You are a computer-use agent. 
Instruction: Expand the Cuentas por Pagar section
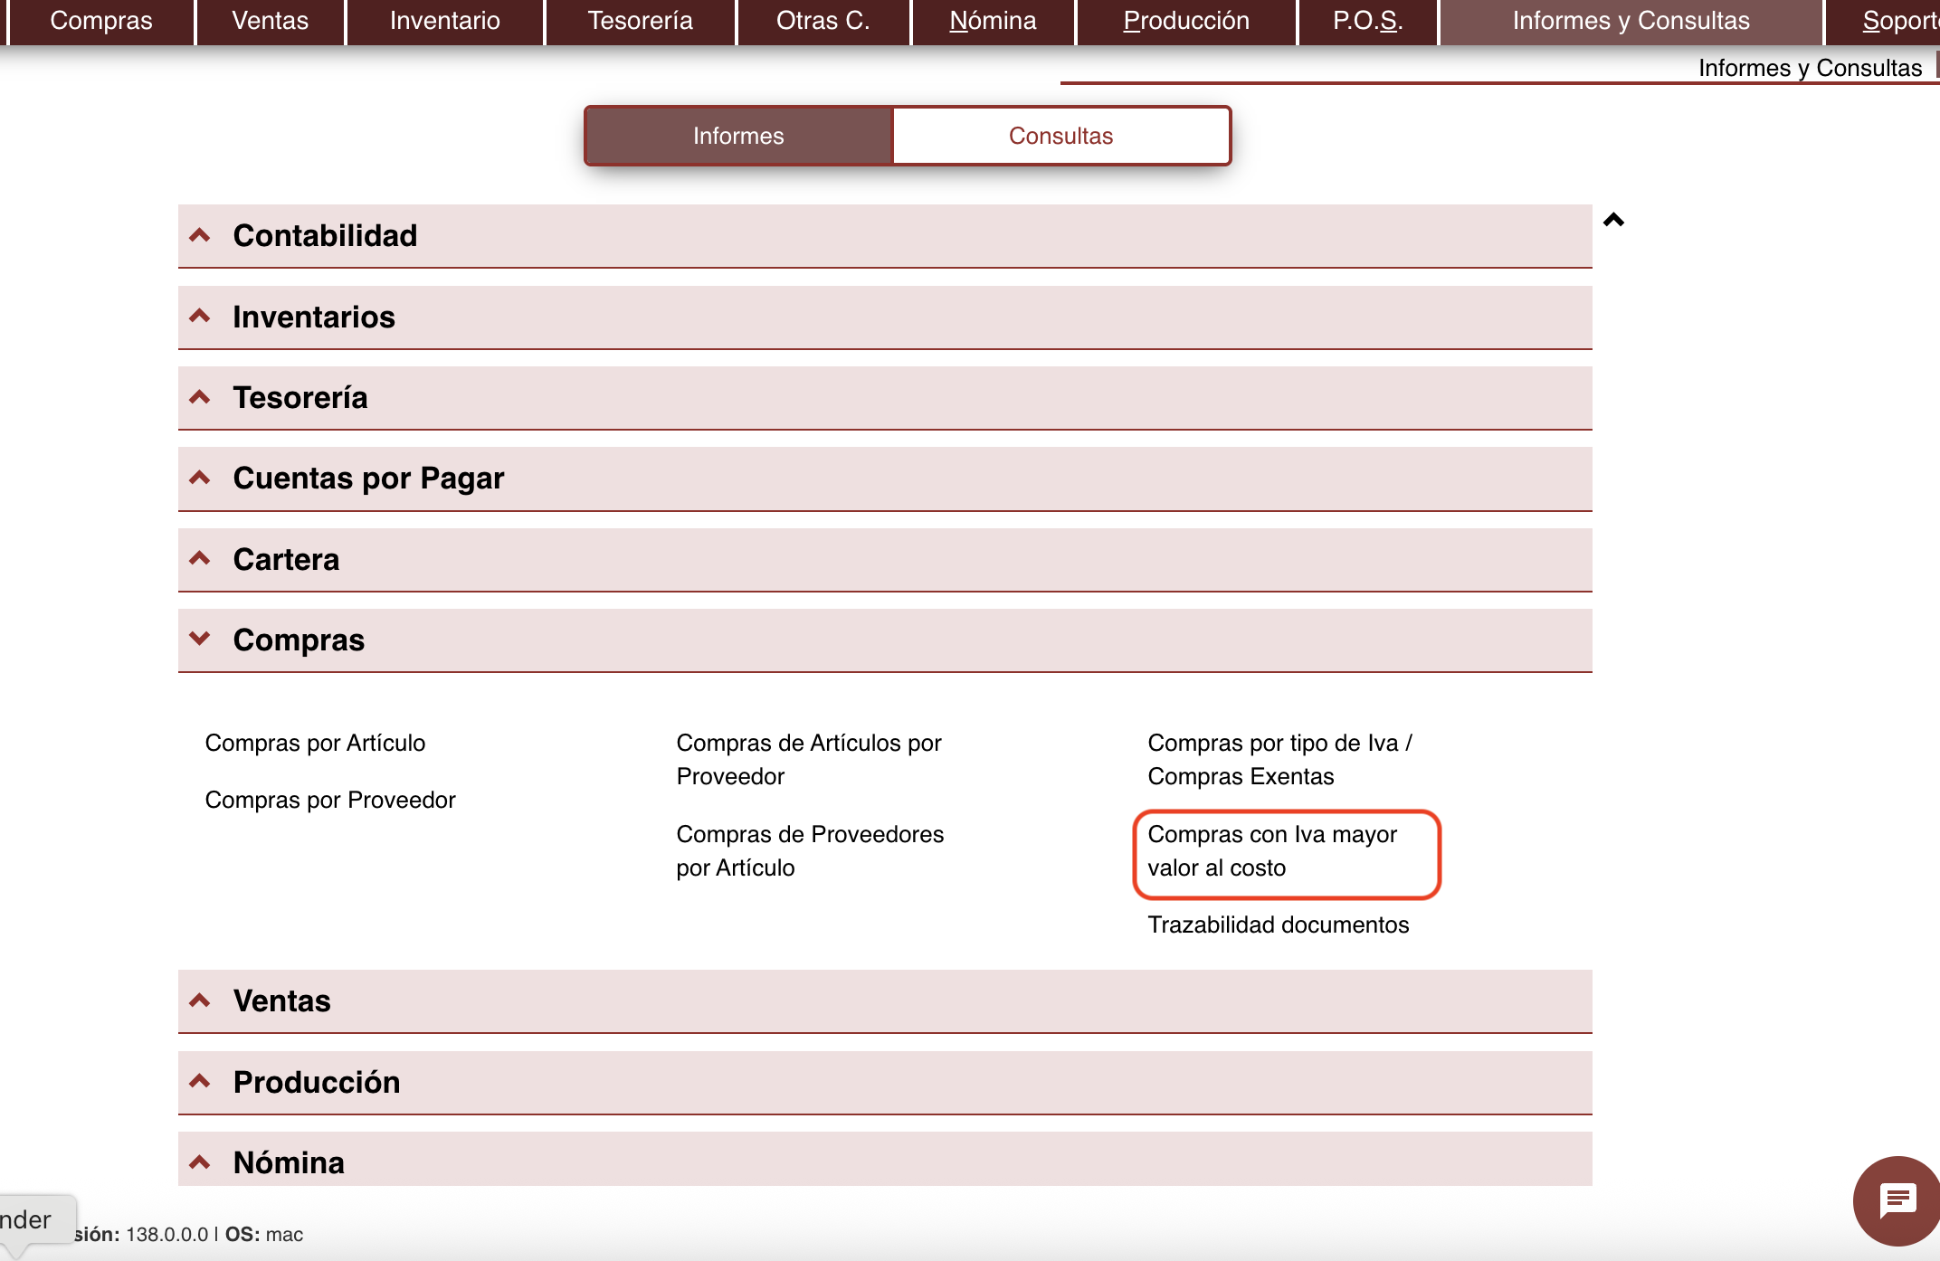tap(367, 478)
